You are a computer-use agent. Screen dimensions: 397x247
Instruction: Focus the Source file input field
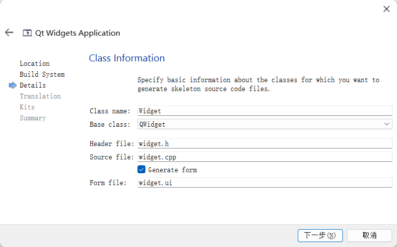click(x=265, y=157)
